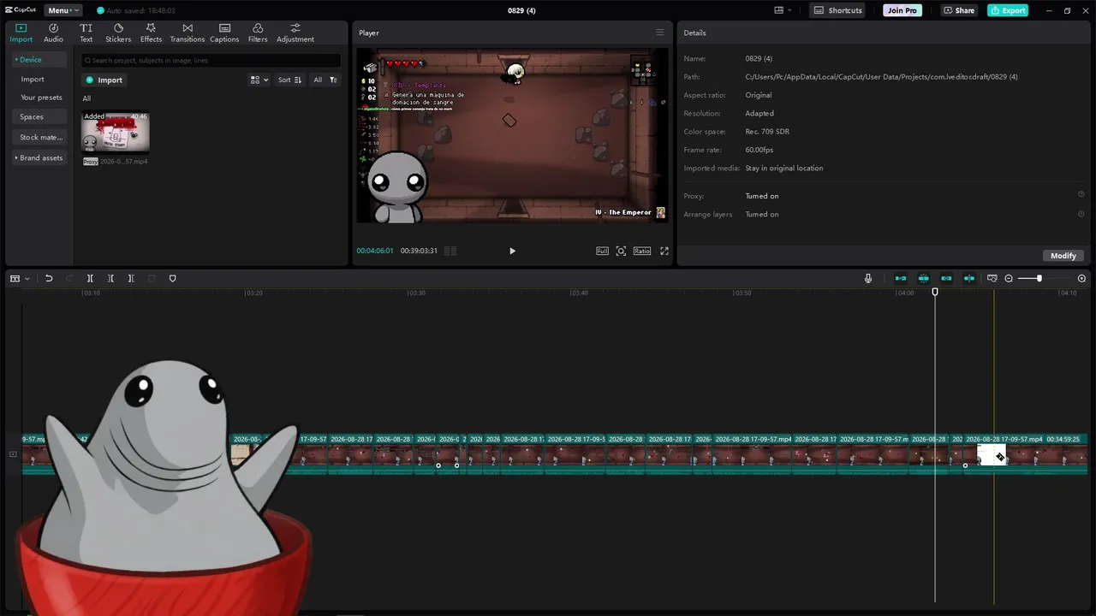Click the white frame clip on timeline

[x=992, y=456]
